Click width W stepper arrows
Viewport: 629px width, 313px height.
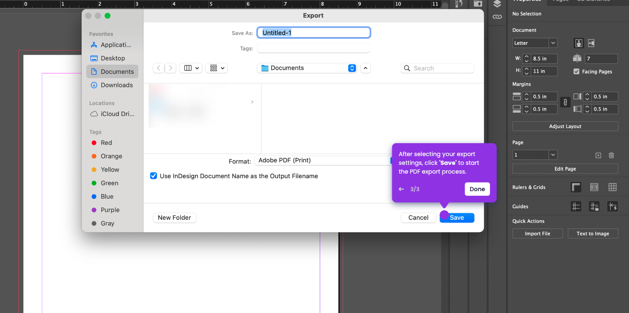527,59
